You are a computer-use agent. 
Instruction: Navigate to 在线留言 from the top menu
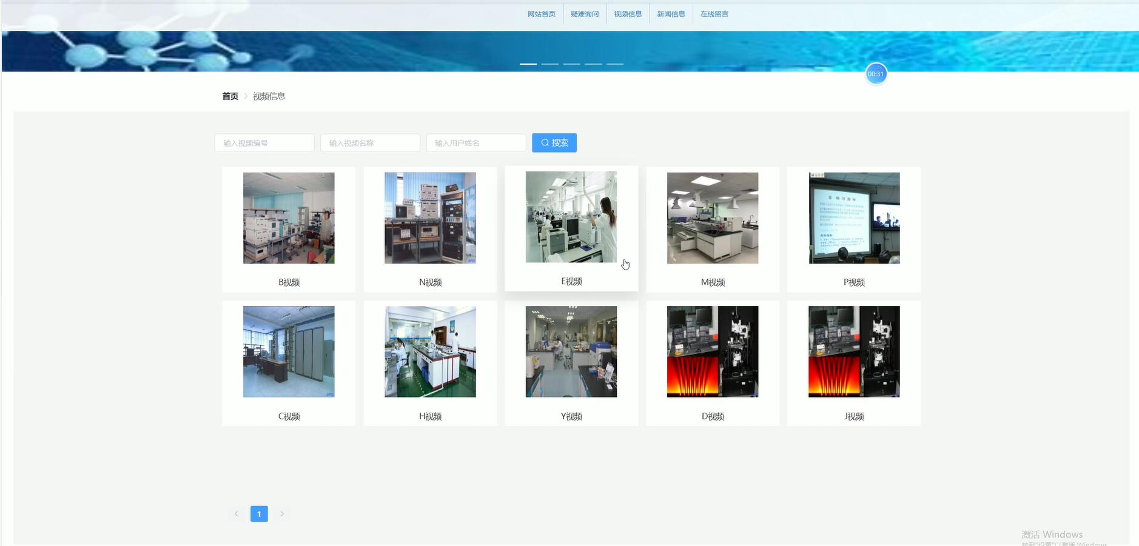click(714, 14)
